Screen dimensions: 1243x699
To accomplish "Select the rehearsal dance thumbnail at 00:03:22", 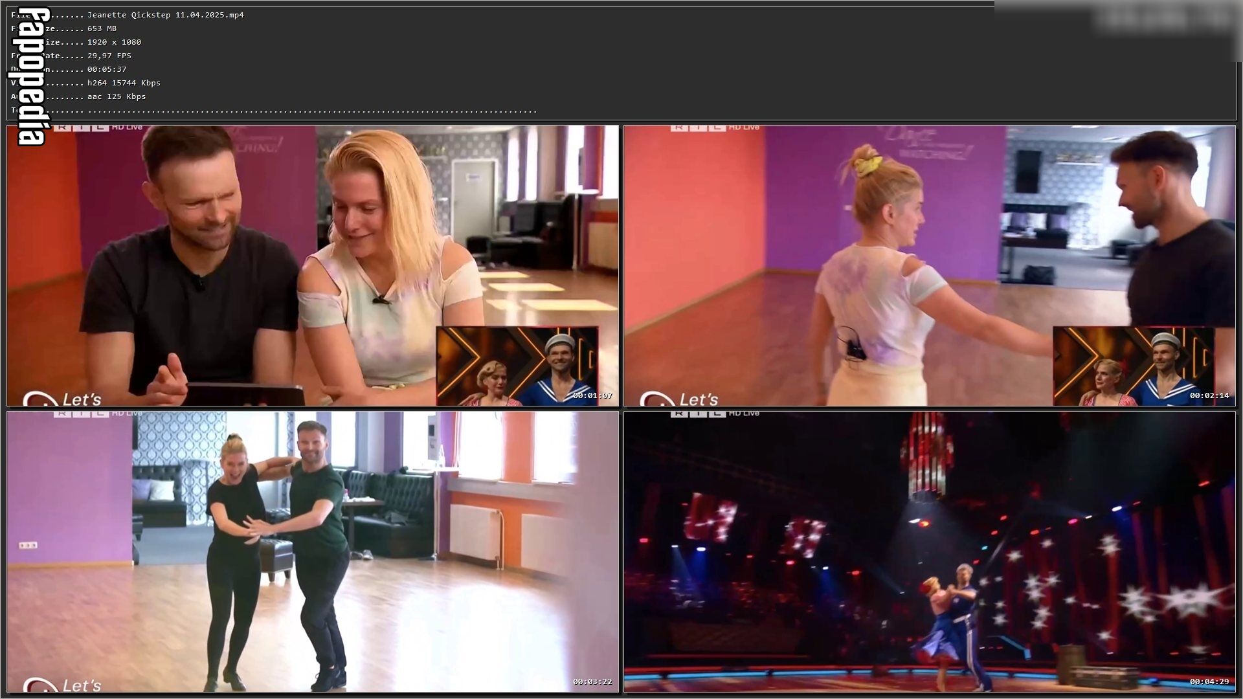I will tap(313, 552).
